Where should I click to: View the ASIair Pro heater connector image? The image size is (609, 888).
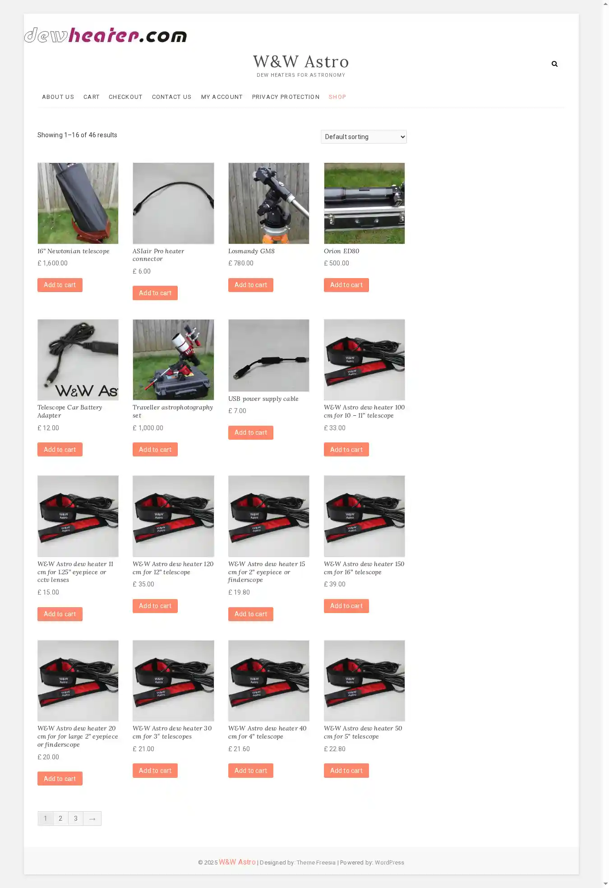coord(173,203)
